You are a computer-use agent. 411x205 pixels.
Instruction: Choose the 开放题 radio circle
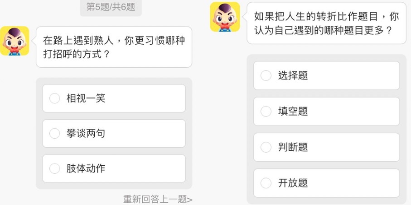[x=266, y=183]
